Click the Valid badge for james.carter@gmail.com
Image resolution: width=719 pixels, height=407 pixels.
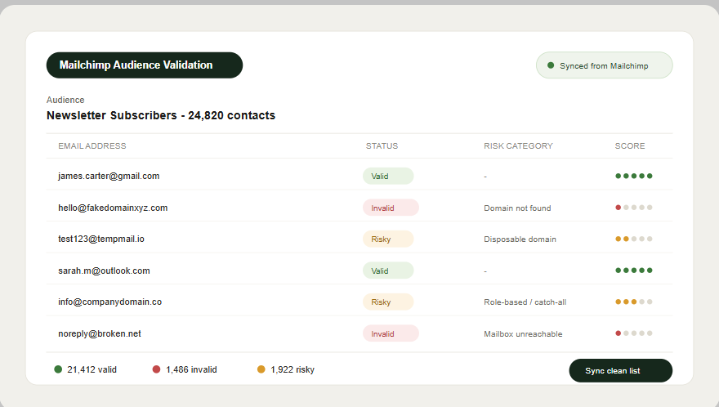point(388,177)
